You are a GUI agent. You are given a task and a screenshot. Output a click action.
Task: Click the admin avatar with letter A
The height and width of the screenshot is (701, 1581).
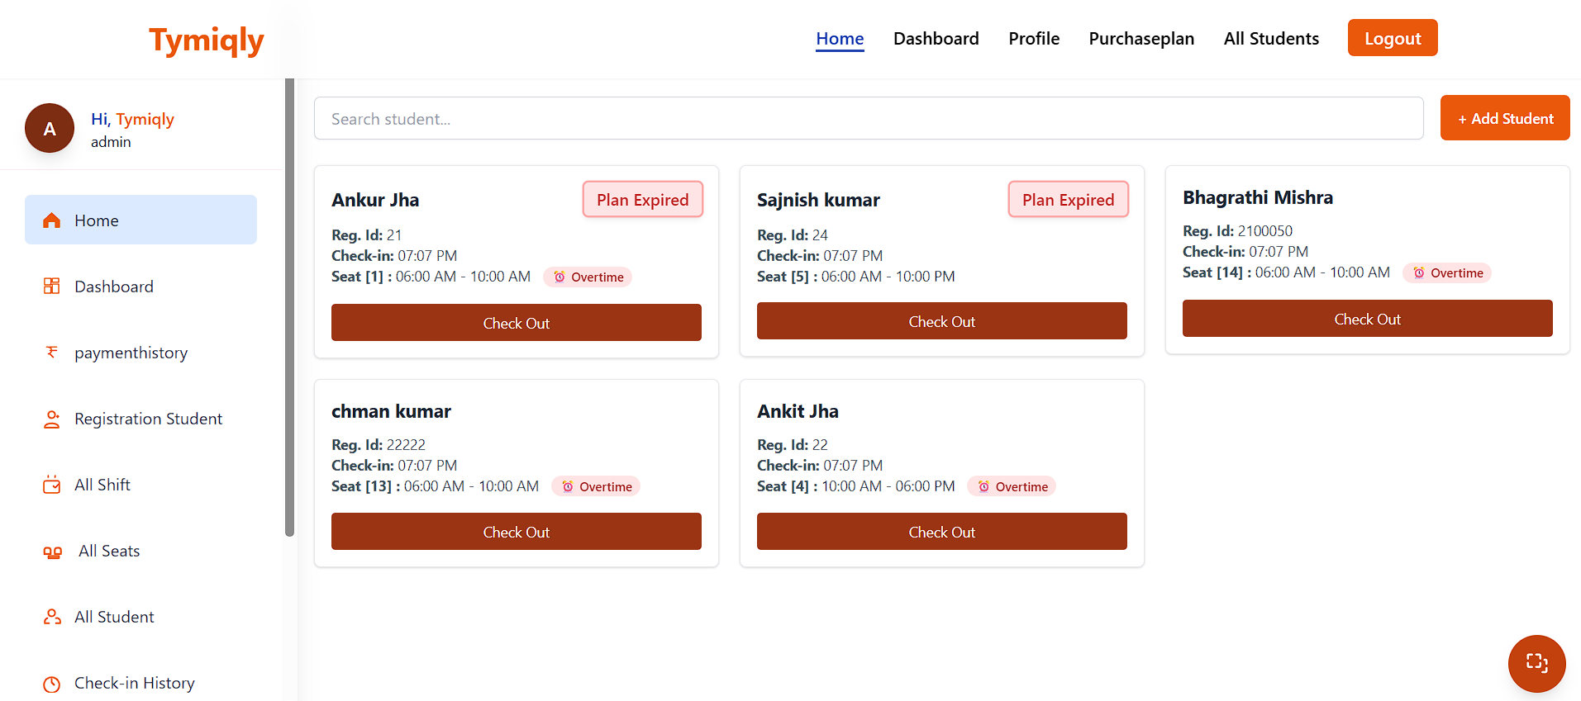coord(50,129)
